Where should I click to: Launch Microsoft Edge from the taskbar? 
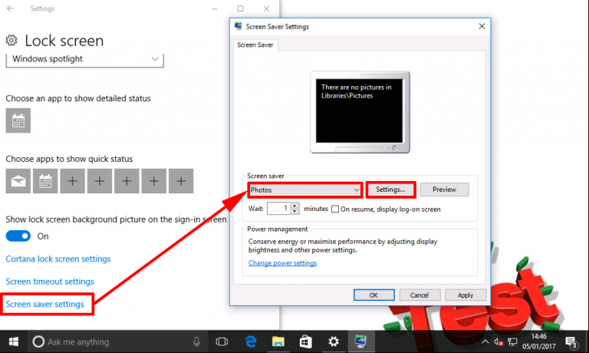(251, 341)
